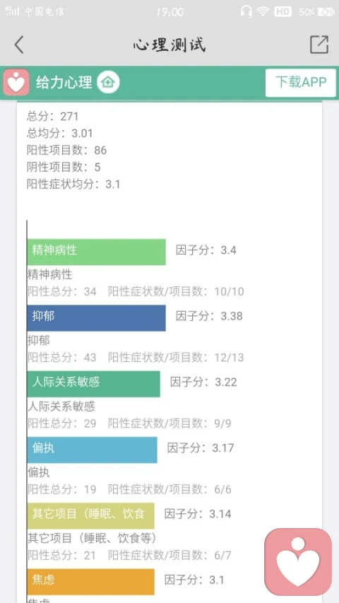Tap the headphone status icon
Viewport: 339px width, 603px height.
[x=246, y=11]
